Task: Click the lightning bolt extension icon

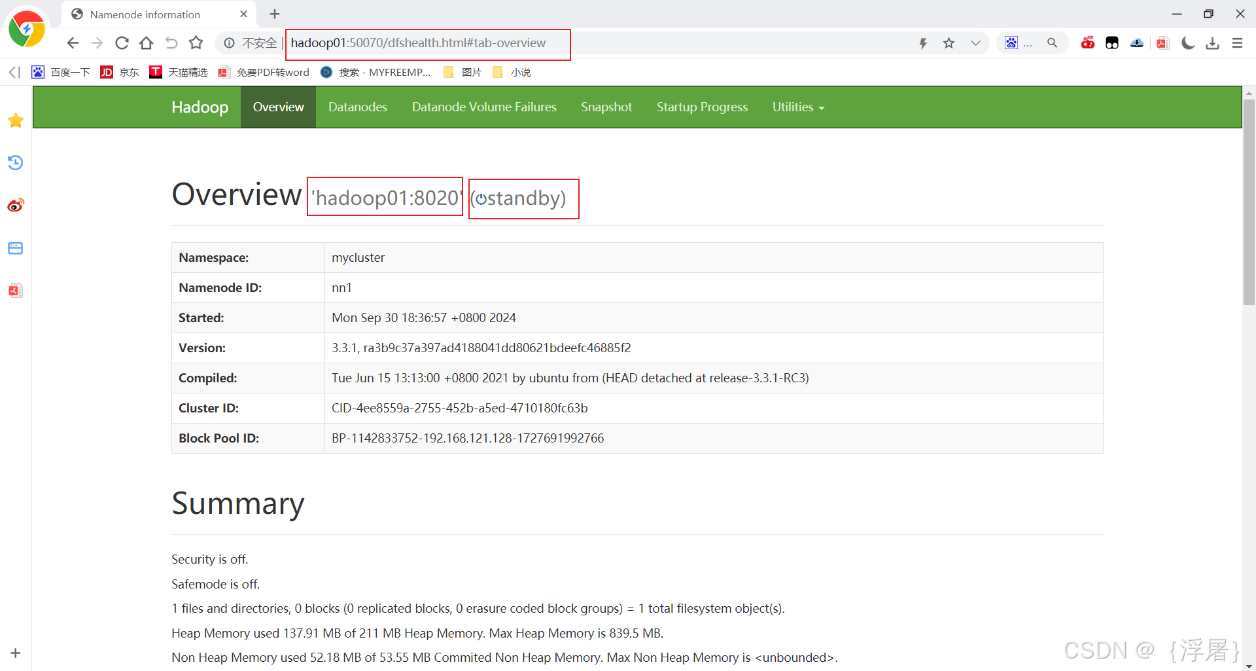Action: pyautogui.click(x=923, y=43)
